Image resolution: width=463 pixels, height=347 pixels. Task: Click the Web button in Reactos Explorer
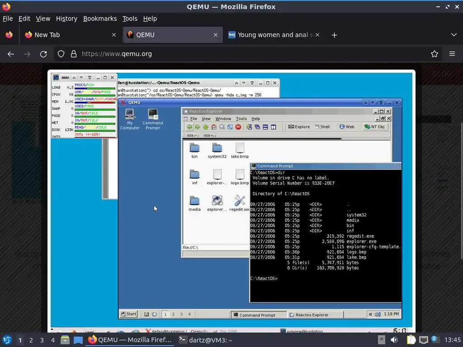pyautogui.click(x=347, y=127)
